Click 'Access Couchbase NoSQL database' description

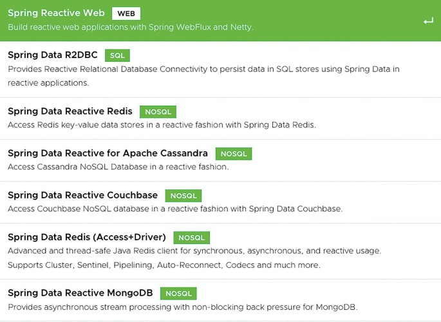175,209
